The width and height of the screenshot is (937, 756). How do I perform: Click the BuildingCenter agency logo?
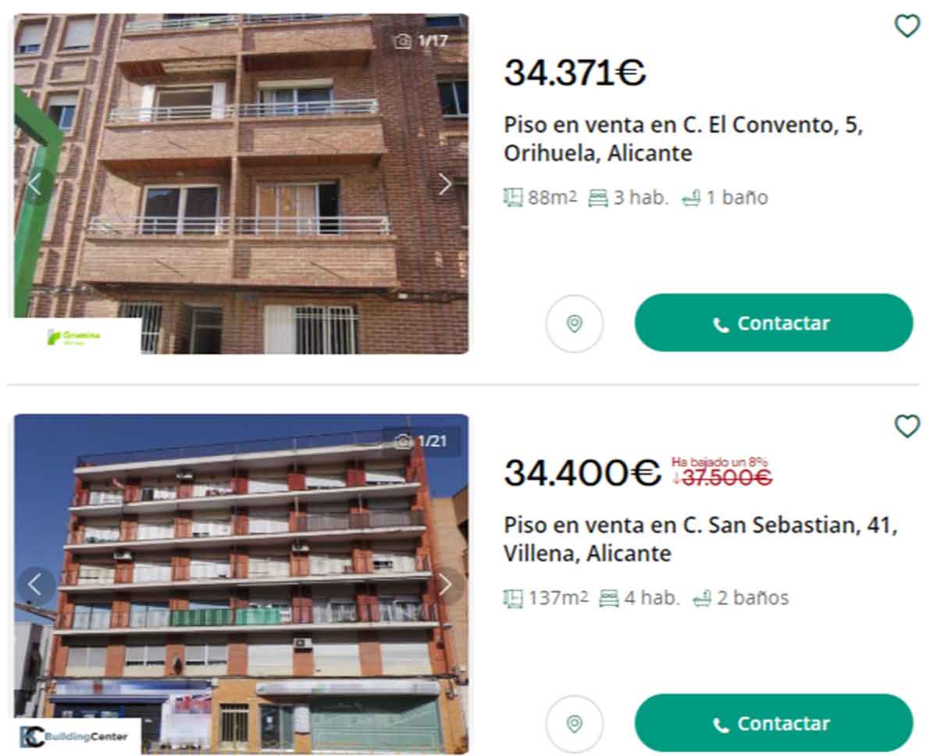78,736
